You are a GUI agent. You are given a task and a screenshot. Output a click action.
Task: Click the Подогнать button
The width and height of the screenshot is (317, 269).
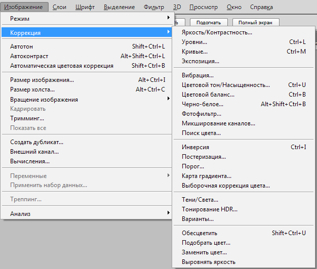point(209,23)
